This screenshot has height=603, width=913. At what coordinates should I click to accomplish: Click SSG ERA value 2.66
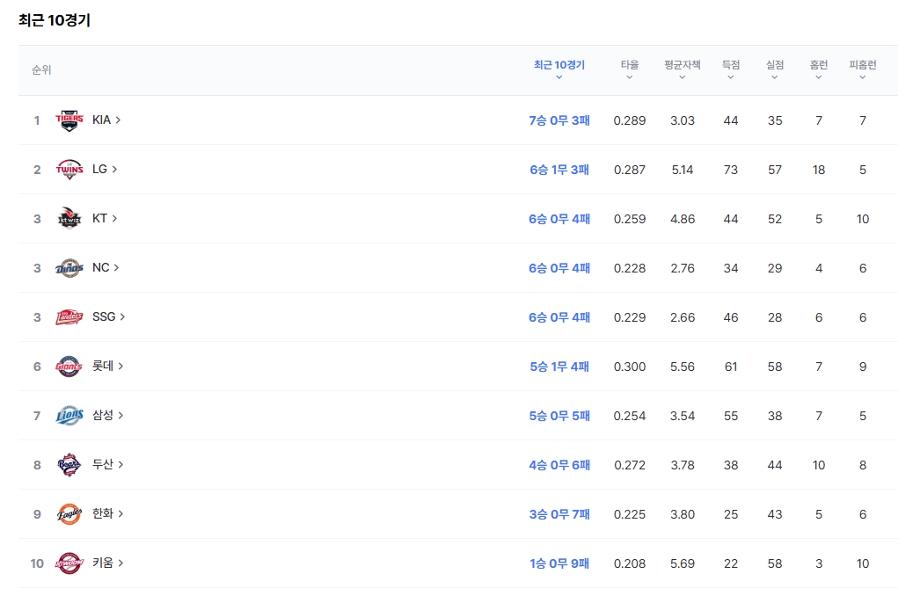683,317
